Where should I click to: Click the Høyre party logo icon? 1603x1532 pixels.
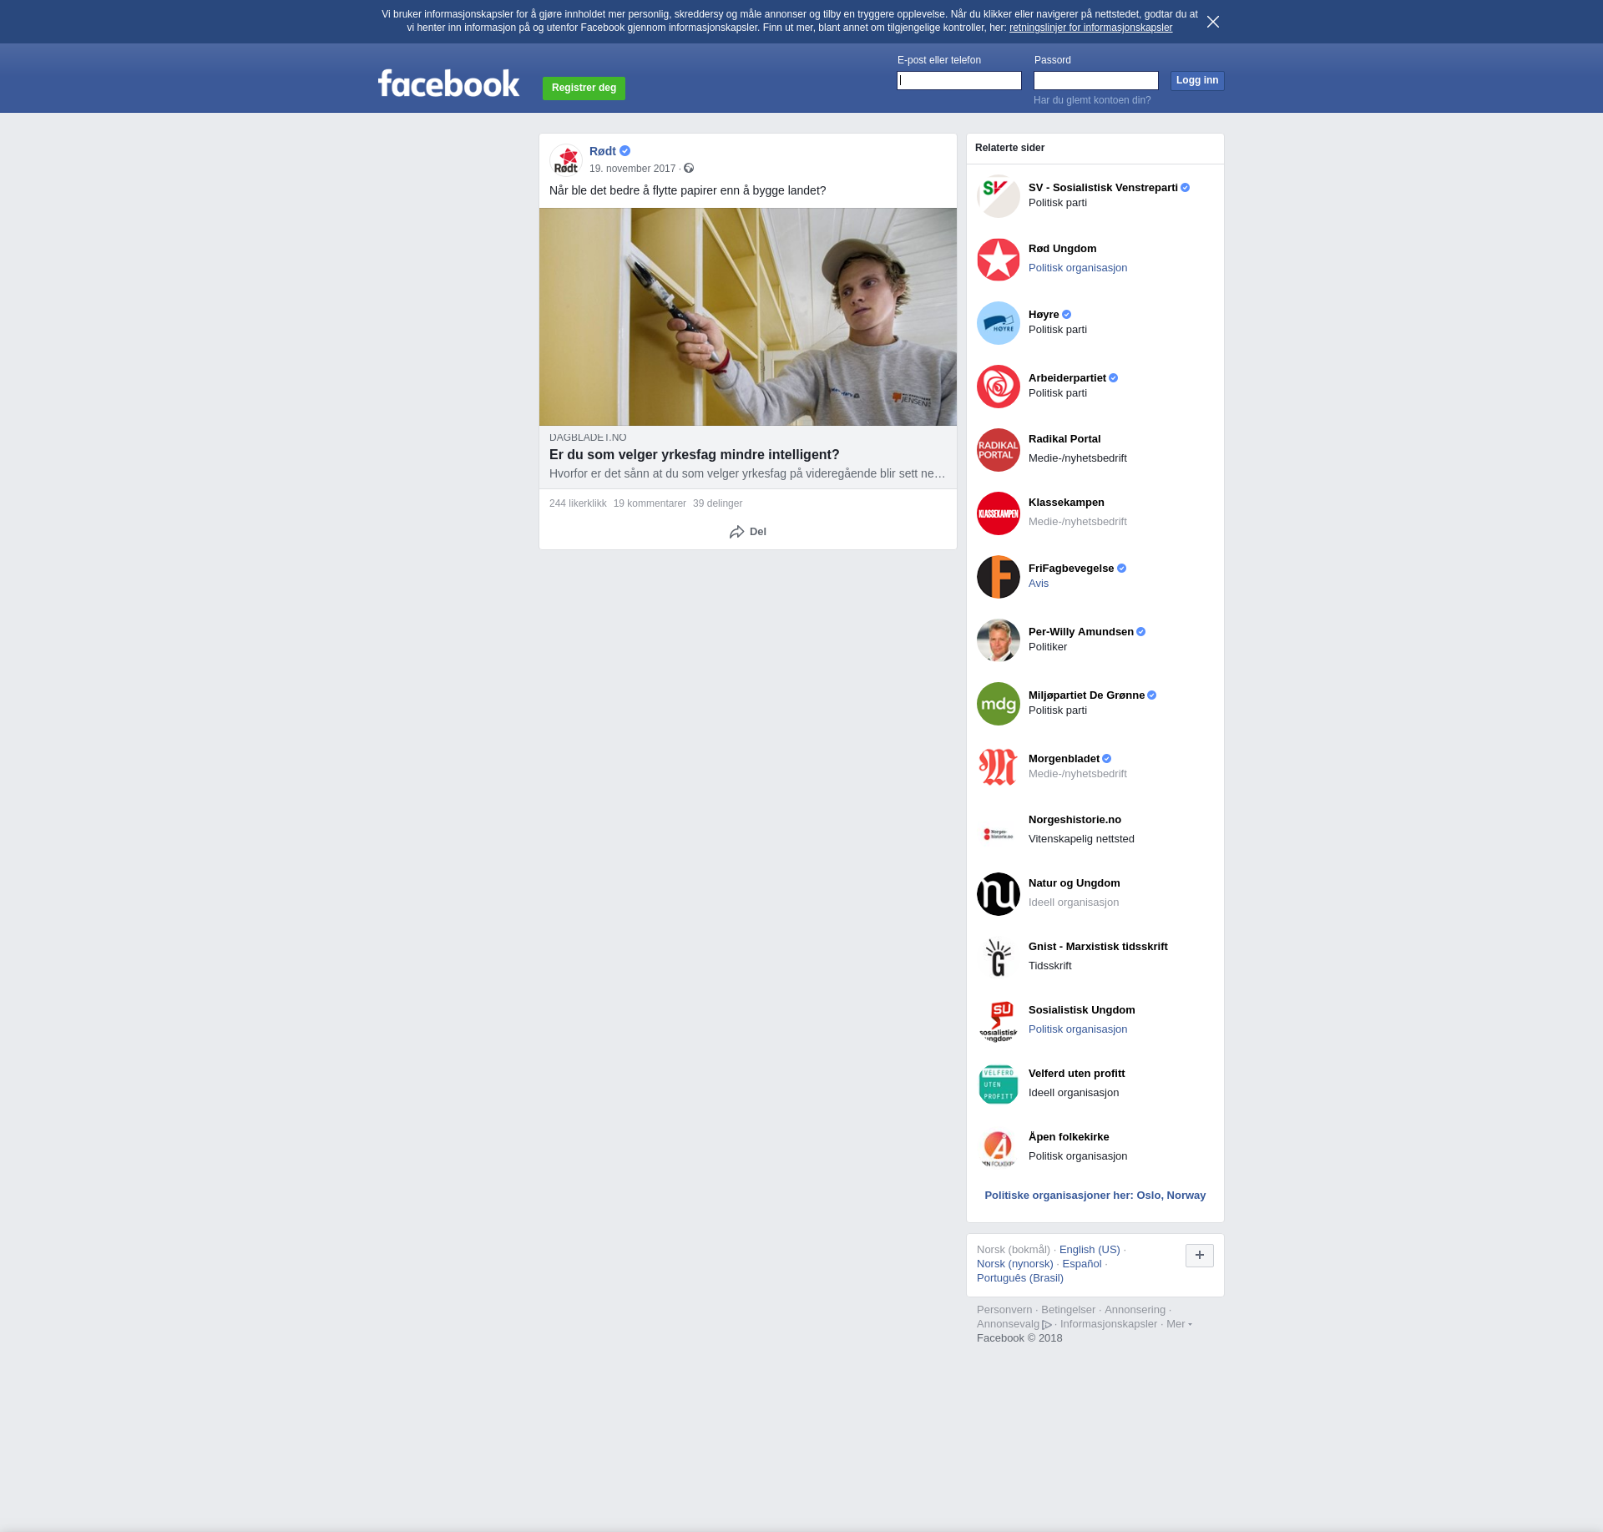[998, 323]
